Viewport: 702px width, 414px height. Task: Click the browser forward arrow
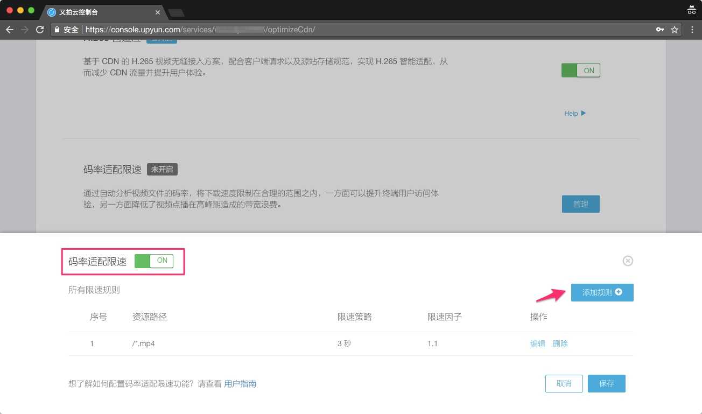click(x=25, y=30)
